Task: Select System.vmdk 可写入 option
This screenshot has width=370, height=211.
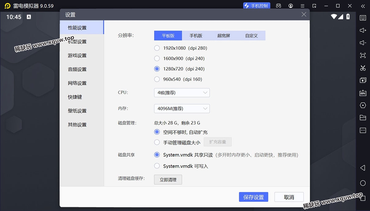Action: (157, 166)
